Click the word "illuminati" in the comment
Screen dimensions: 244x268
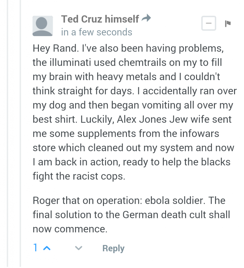(x=70, y=62)
